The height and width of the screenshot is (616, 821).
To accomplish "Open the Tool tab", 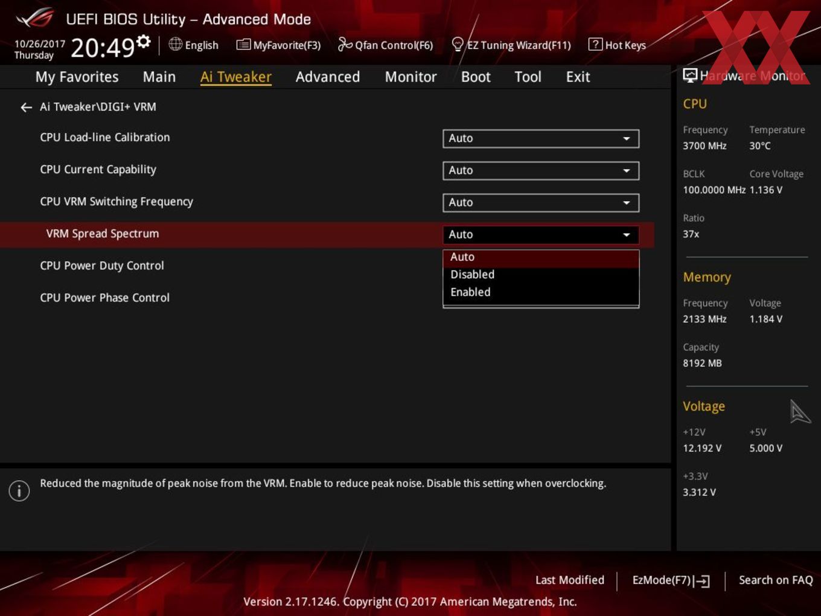I will [x=528, y=77].
